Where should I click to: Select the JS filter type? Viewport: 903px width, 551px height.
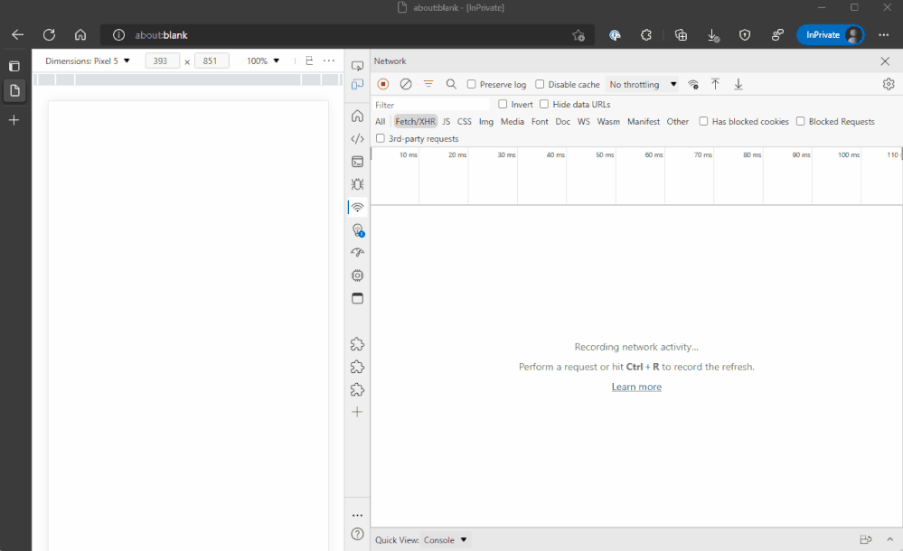[447, 121]
